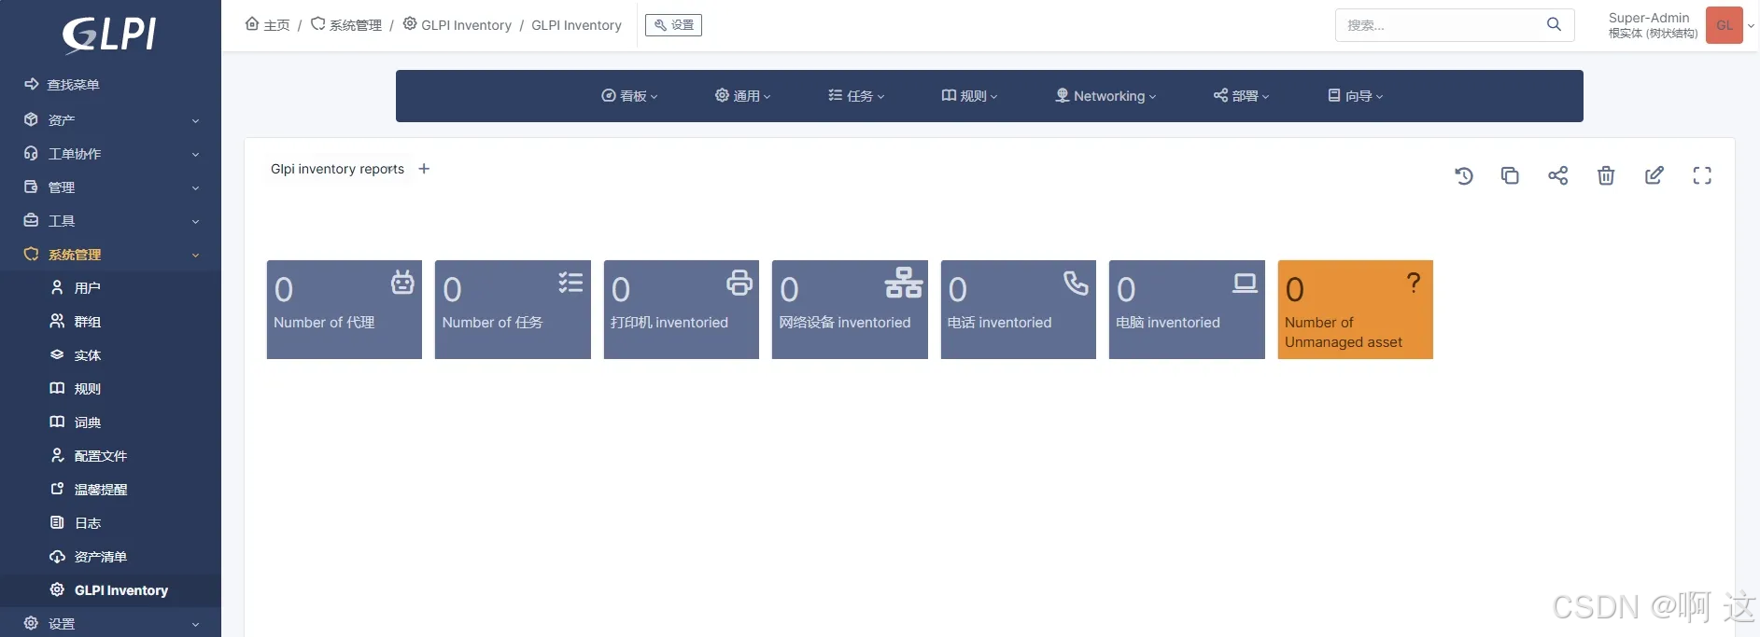Image resolution: width=1760 pixels, height=637 pixels.
Task: Click the search magnifier icon
Action: (1554, 24)
